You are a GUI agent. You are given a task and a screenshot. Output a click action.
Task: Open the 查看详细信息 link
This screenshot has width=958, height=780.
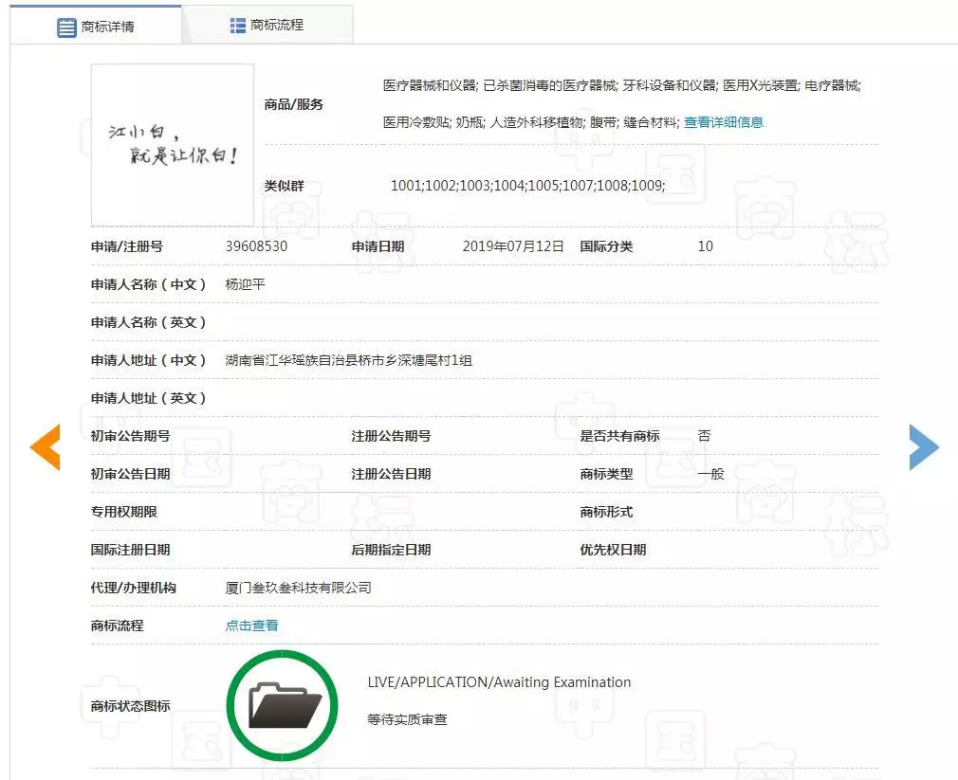tap(724, 122)
